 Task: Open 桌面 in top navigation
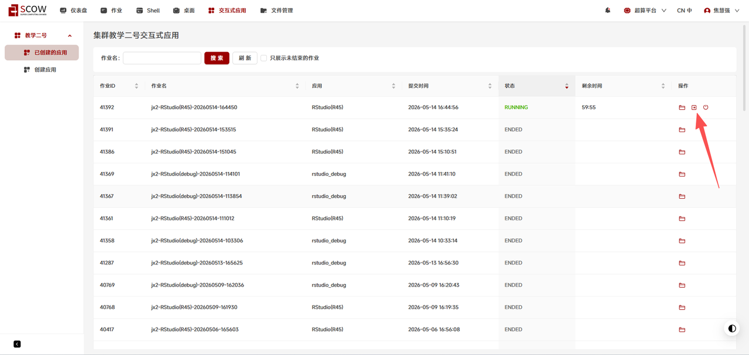point(184,11)
